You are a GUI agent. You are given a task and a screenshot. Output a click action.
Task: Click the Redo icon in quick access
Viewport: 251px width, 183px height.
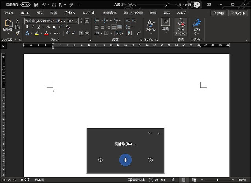(x=54, y=5)
